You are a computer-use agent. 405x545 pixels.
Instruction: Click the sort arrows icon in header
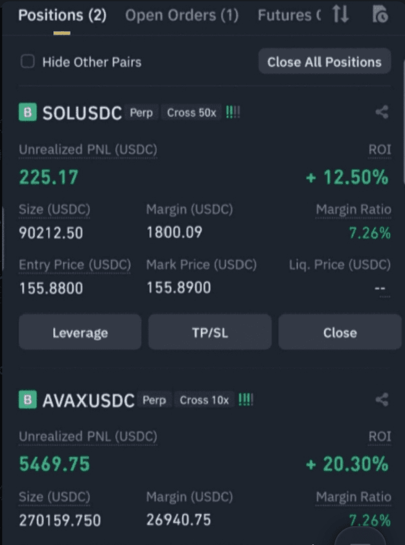click(x=340, y=14)
